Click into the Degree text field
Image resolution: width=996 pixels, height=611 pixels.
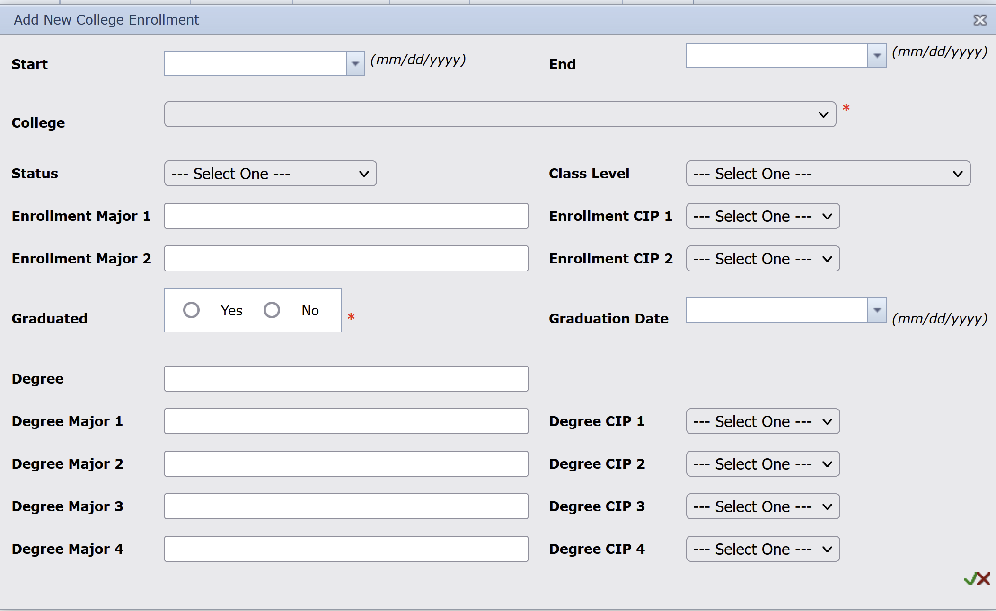click(x=346, y=379)
